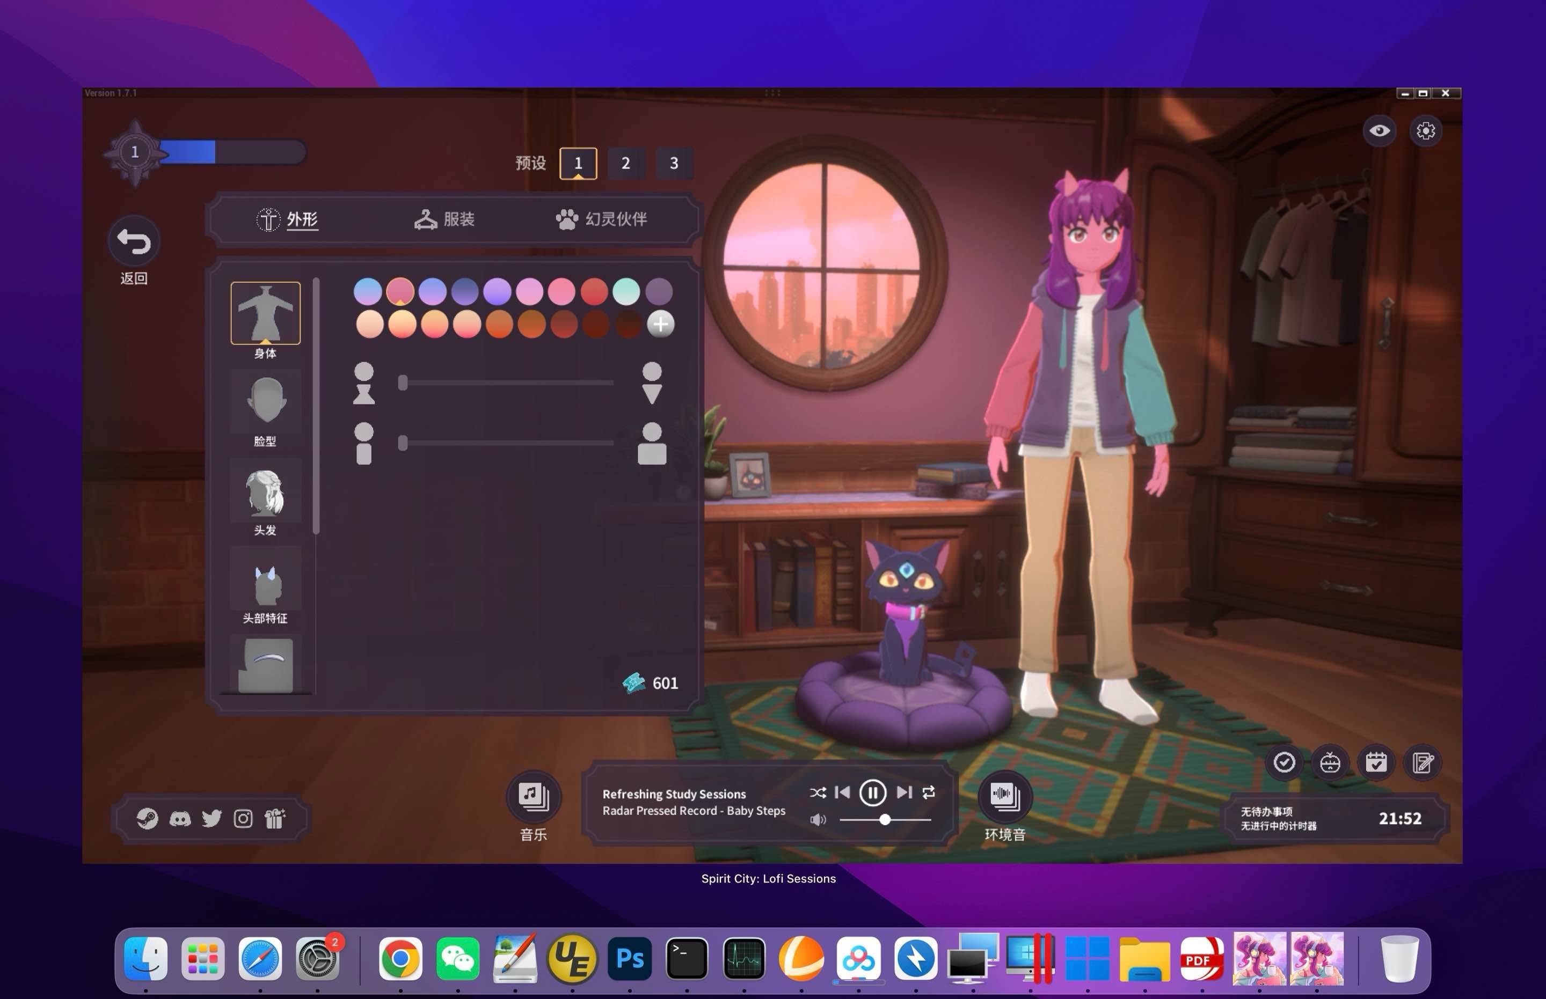Select the 脸型 face shape category
The image size is (1546, 999).
pyautogui.click(x=266, y=401)
